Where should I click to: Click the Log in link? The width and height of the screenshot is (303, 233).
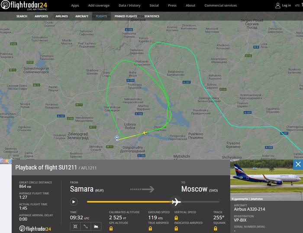point(283,5)
